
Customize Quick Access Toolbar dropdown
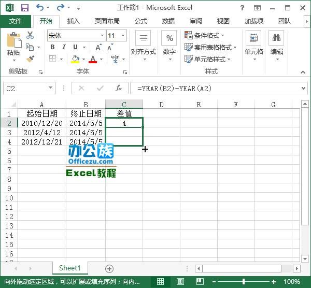coord(79,8)
